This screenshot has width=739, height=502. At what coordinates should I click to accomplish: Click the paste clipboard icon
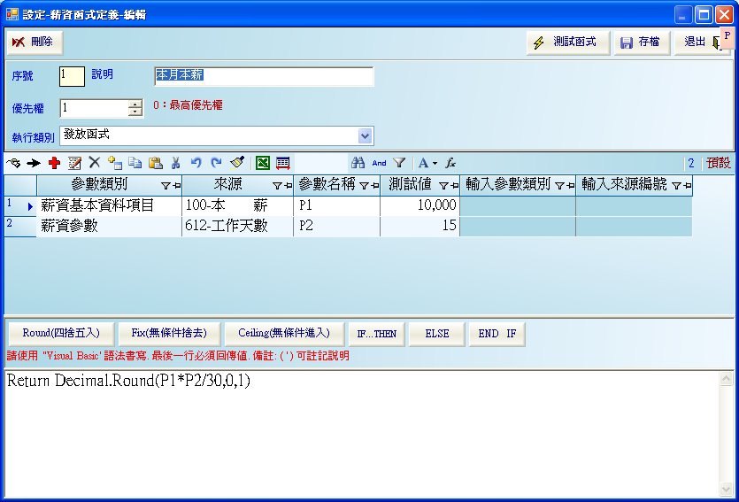[x=156, y=163]
